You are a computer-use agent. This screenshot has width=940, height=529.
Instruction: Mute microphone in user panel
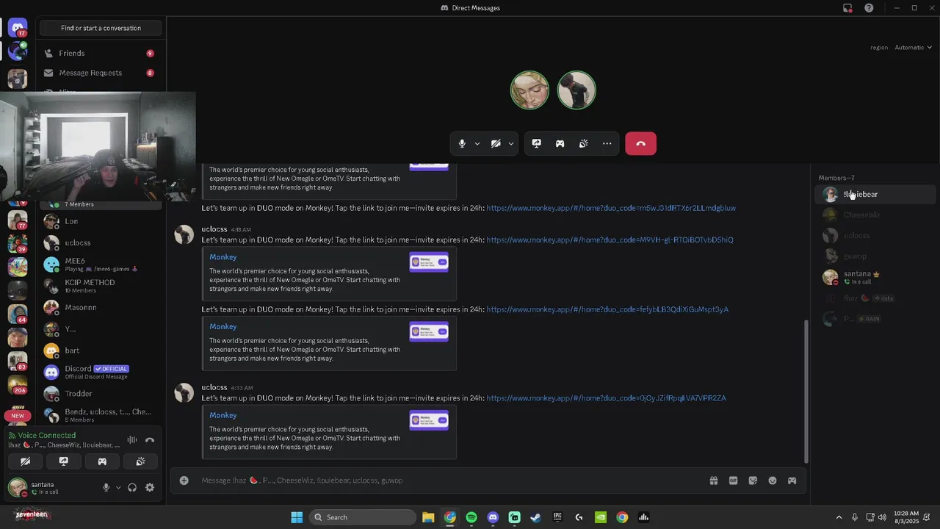click(106, 488)
